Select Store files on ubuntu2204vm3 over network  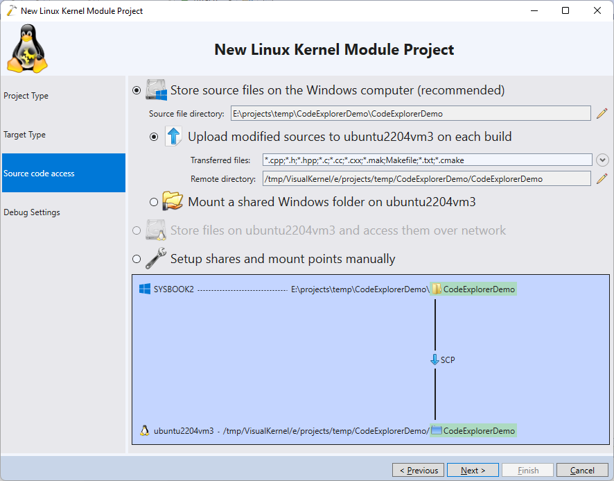click(x=137, y=230)
